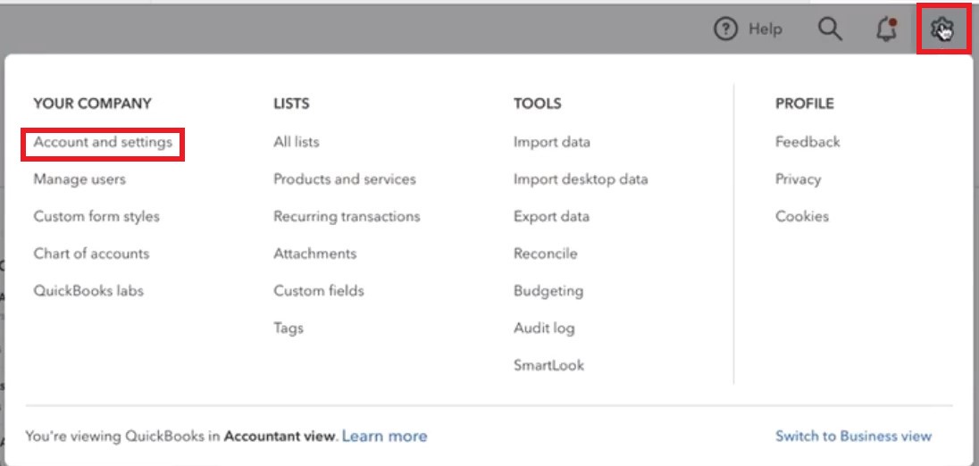The width and height of the screenshot is (979, 466).
Task: Click the search magnifier icon
Action: pos(830,29)
